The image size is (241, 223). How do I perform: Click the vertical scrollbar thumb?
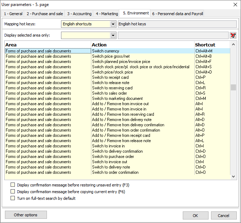pos(233,88)
